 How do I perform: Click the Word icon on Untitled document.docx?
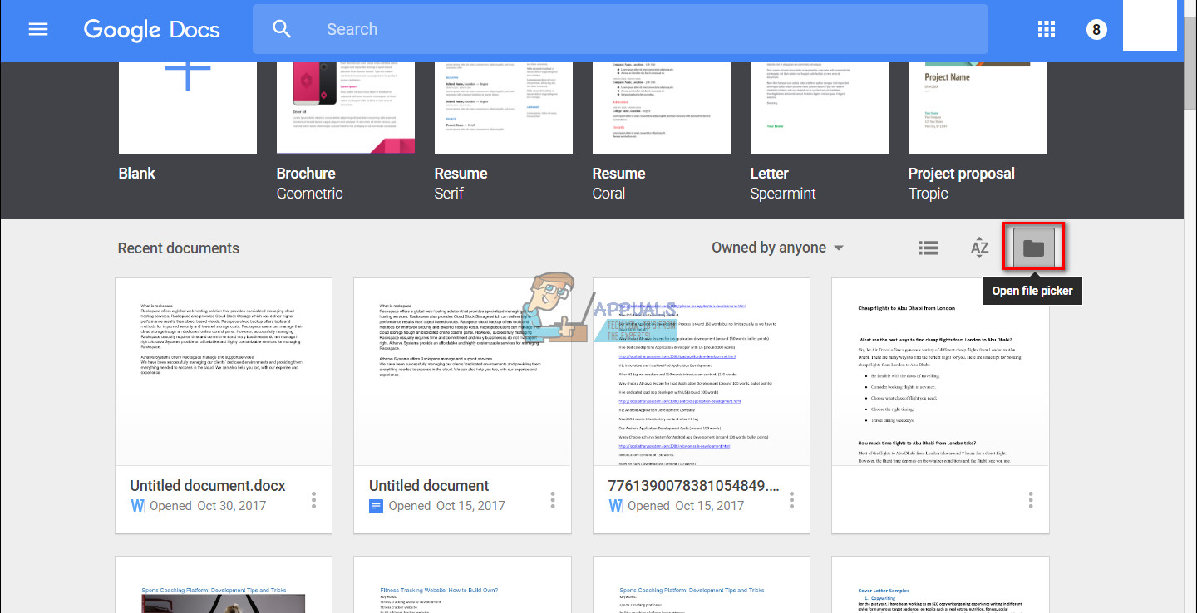pos(137,505)
